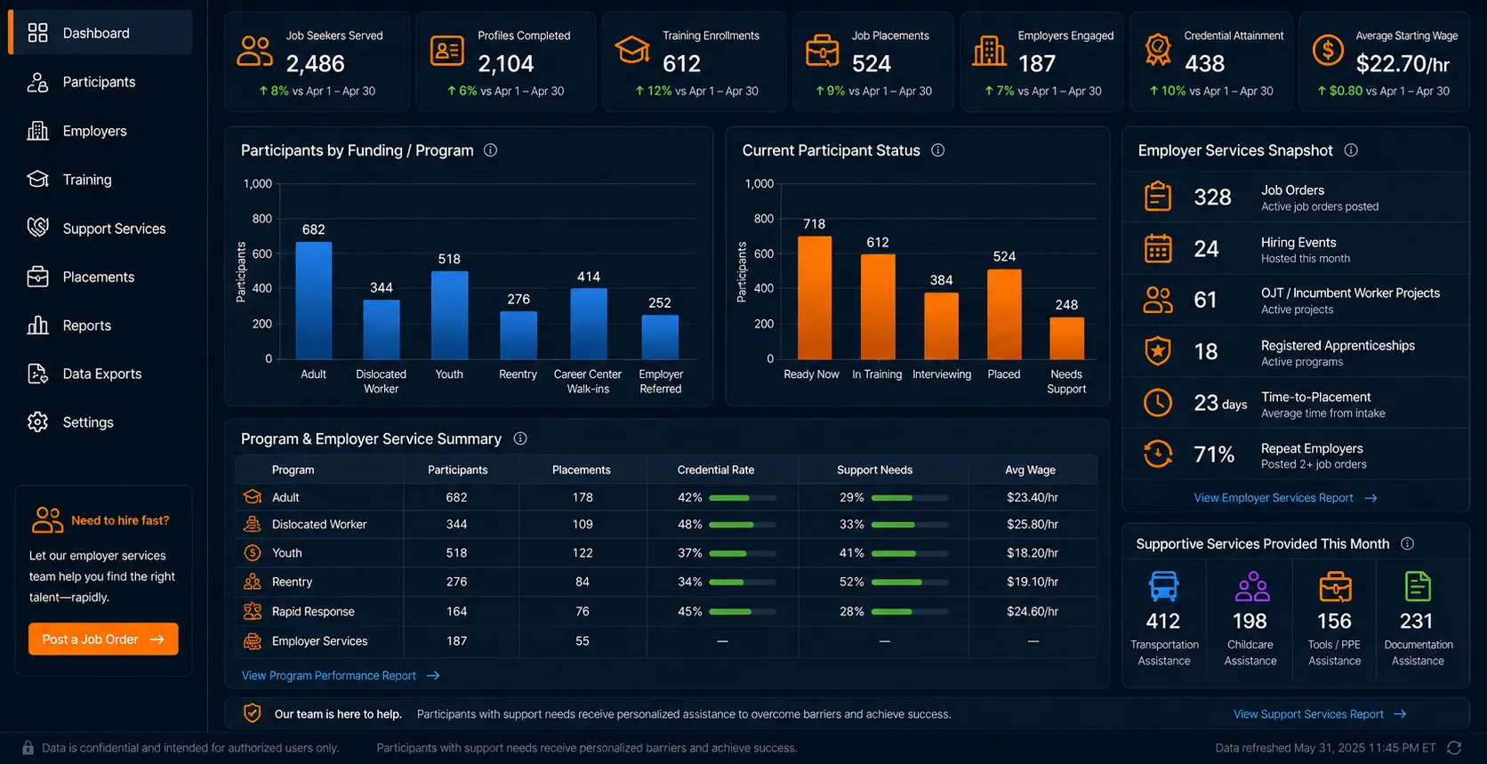Click the Placed bar in status chart

tap(1004, 314)
